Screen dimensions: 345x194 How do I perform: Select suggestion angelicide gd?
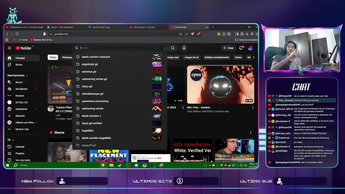[119, 64]
